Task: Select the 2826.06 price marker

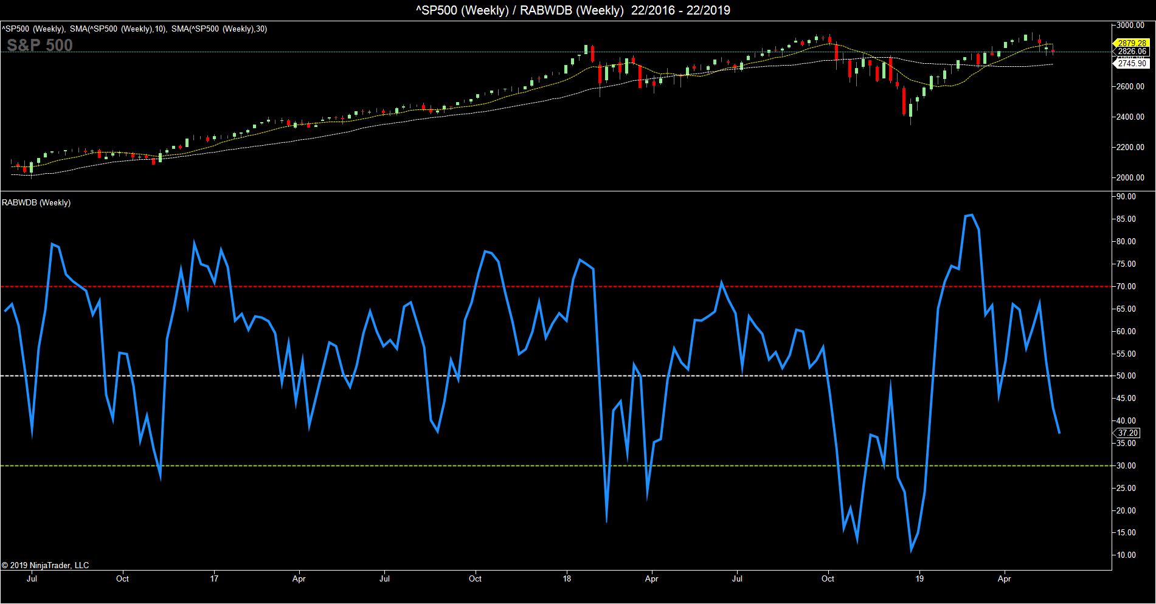Action: click(1132, 52)
